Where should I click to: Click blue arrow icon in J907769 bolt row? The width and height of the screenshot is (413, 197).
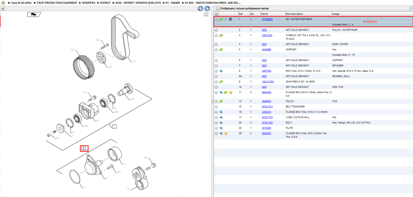click(x=221, y=71)
